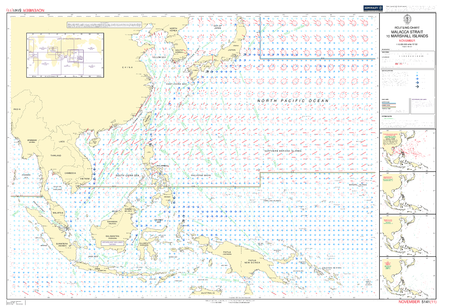
Task: Click the "LOAD LINES" legend heading
Action: [x=385, y=99]
